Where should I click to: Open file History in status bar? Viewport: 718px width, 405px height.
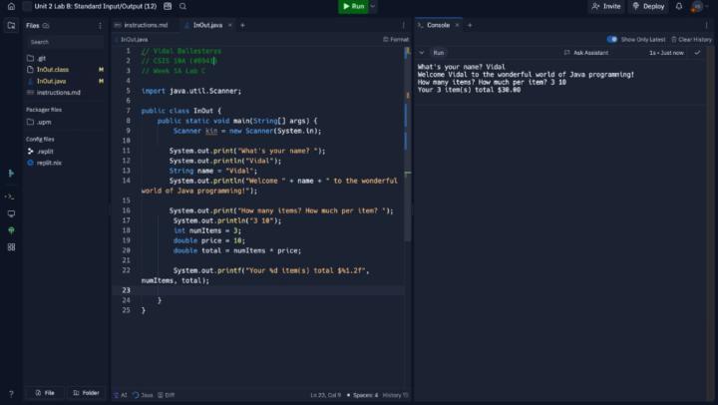[x=395, y=395]
